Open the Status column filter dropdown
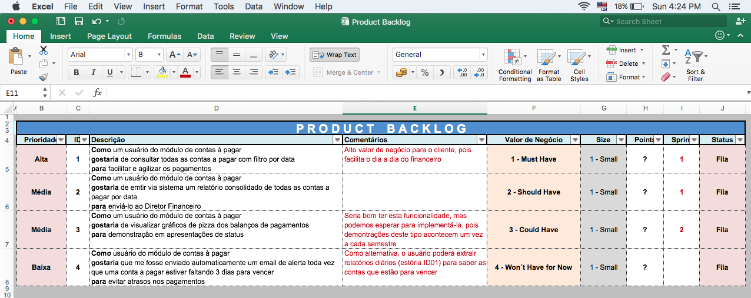 pyautogui.click(x=740, y=140)
